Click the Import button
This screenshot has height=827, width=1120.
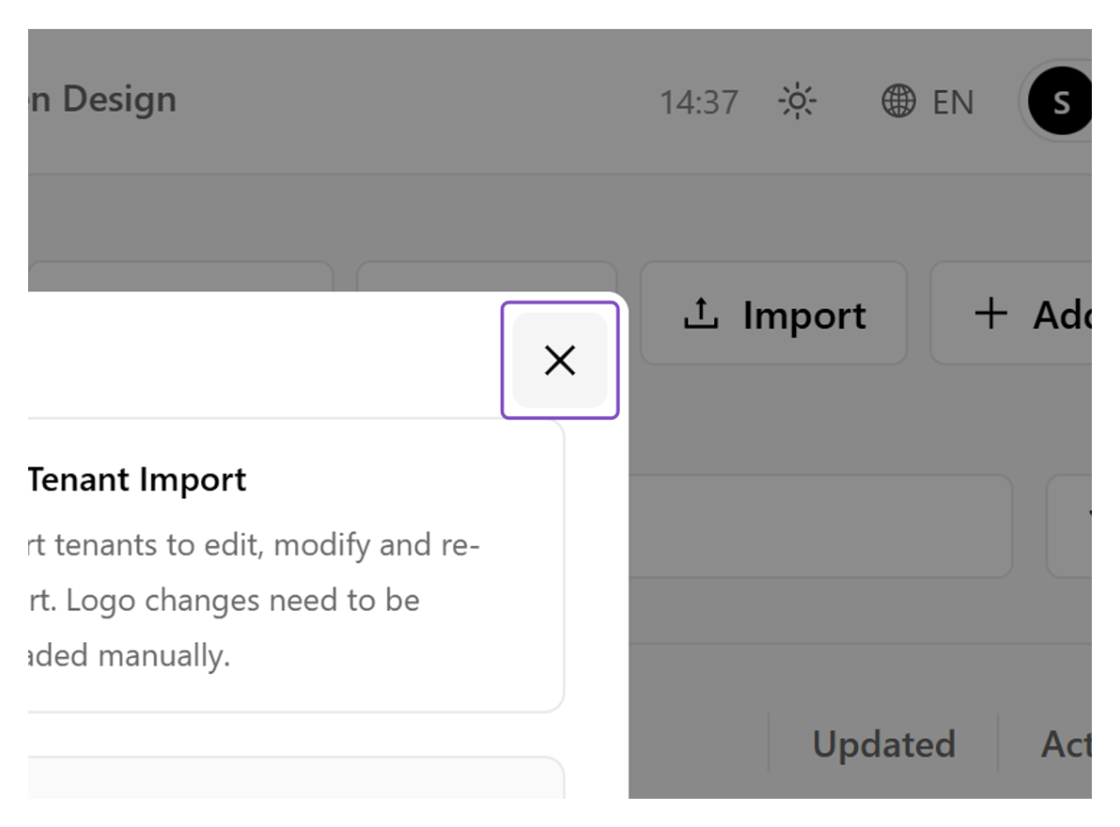click(x=773, y=314)
